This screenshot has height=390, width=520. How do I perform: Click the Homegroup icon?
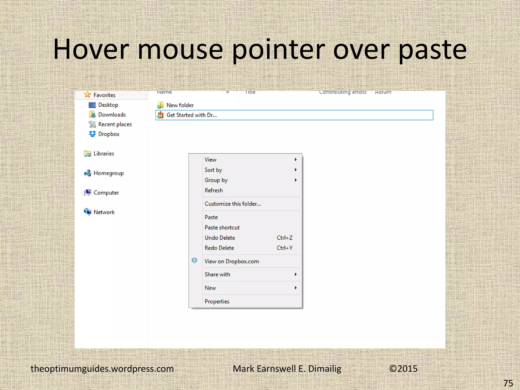[87, 173]
